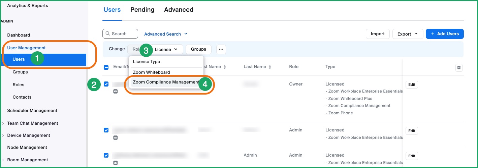
Task: Open Groups in the sidebar
Action: click(x=20, y=72)
